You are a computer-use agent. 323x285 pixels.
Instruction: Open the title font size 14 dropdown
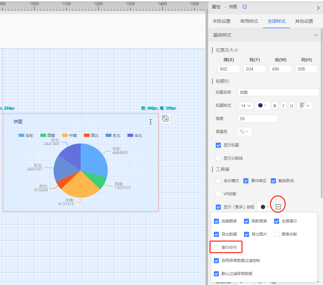pos(246,106)
